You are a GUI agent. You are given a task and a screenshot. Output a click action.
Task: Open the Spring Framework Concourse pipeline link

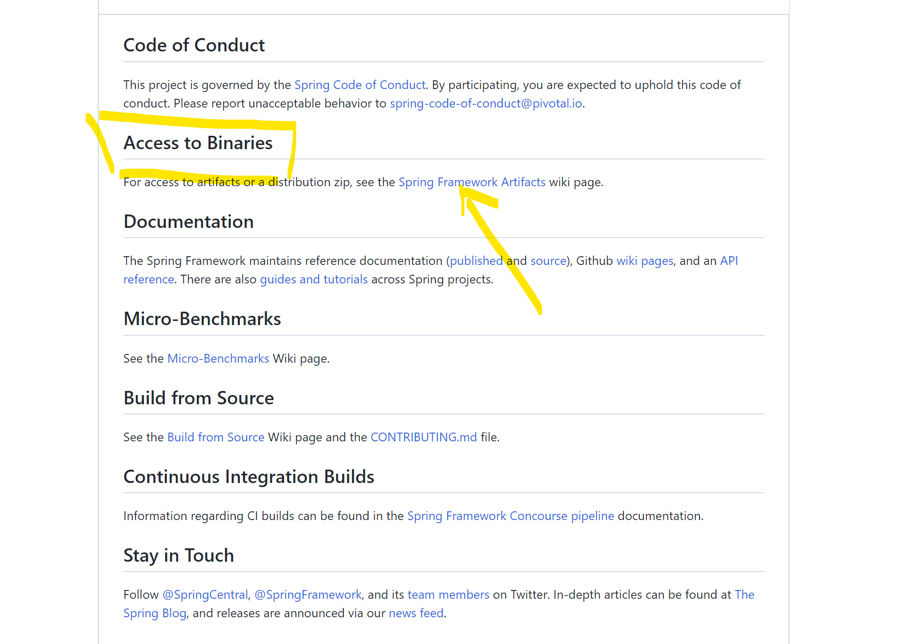tap(511, 516)
